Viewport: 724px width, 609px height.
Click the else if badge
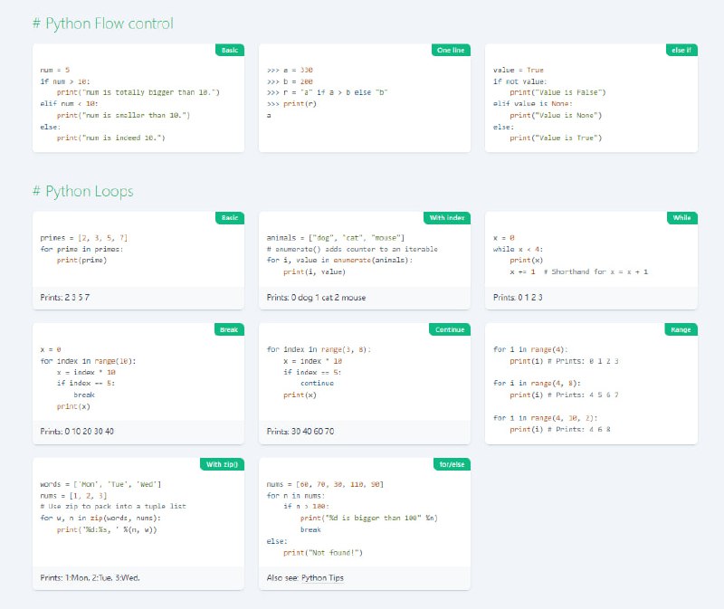(x=681, y=51)
